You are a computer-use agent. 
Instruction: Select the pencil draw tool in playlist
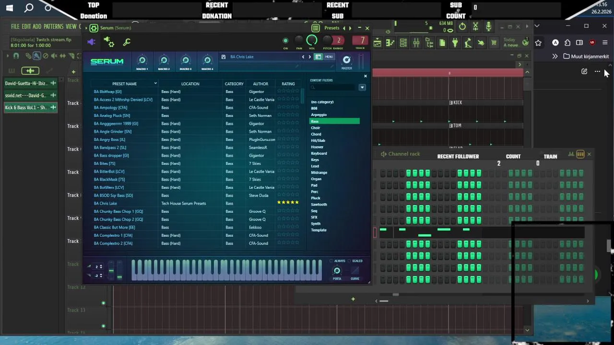pos(29,56)
